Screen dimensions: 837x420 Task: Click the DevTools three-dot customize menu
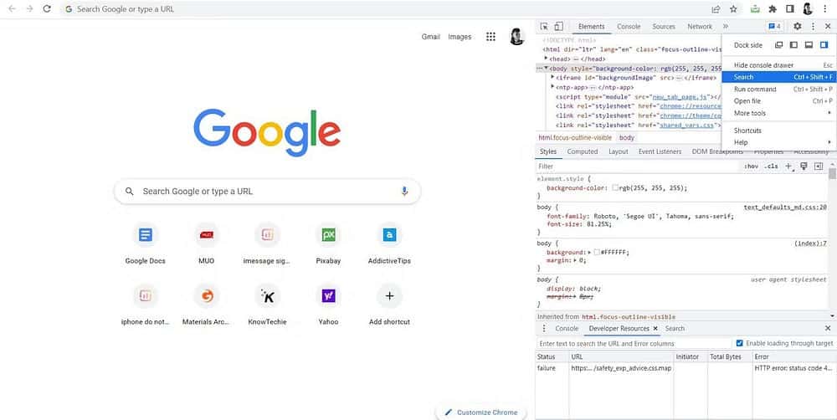pos(813,26)
